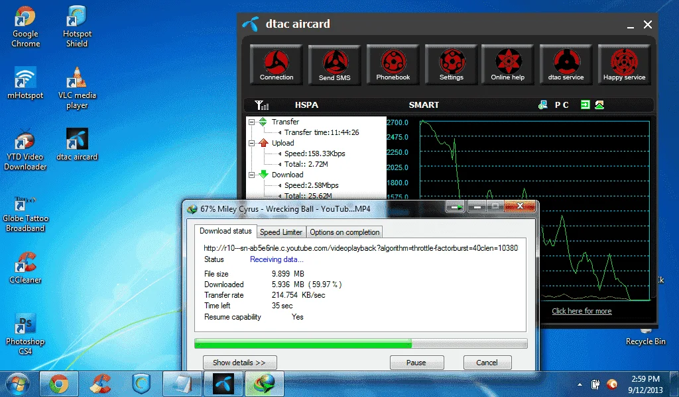
Task: Open dtac service button
Action: [x=566, y=64]
